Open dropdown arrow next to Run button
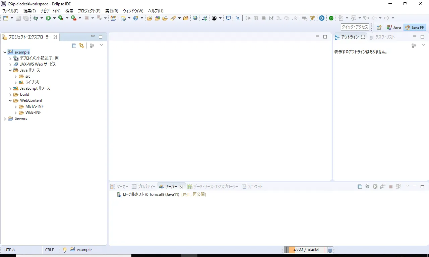 tap(54, 18)
